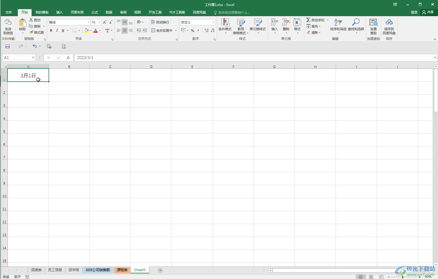Expand the Name Box dropdown
The width and height of the screenshot is (438, 279).
point(33,58)
